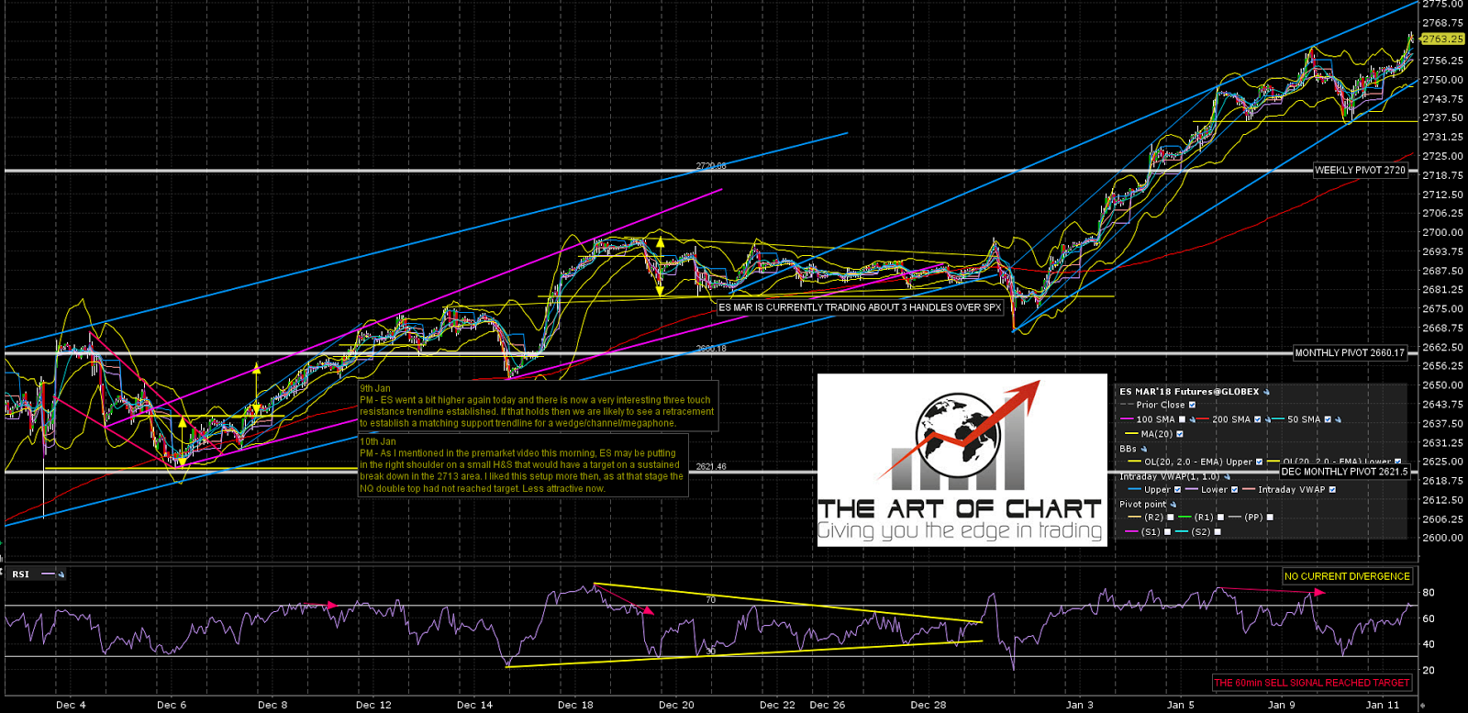This screenshot has width=1468, height=713.
Task: Toggle the Prior Close checkbox
Action: [x=1192, y=405]
